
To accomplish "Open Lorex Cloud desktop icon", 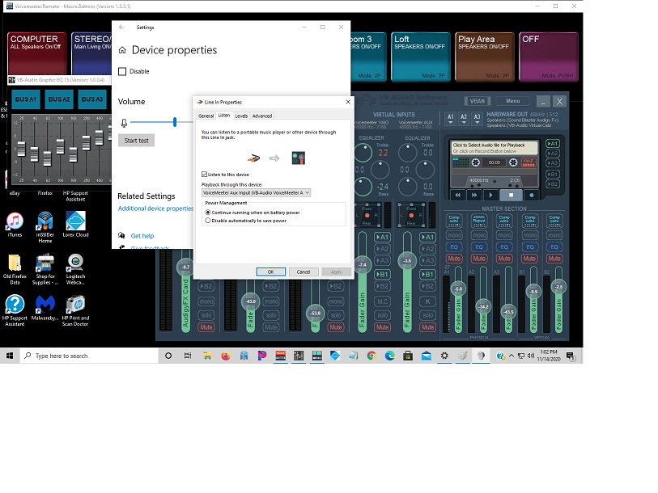I will [x=75, y=221].
